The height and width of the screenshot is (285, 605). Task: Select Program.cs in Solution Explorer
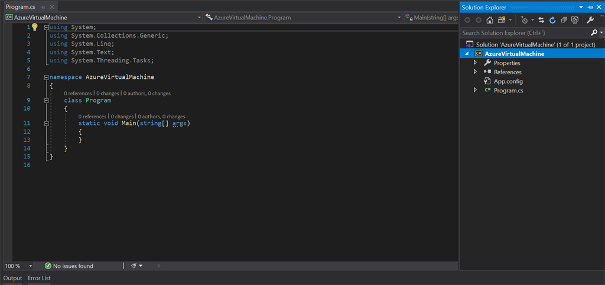pyautogui.click(x=509, y=90)
